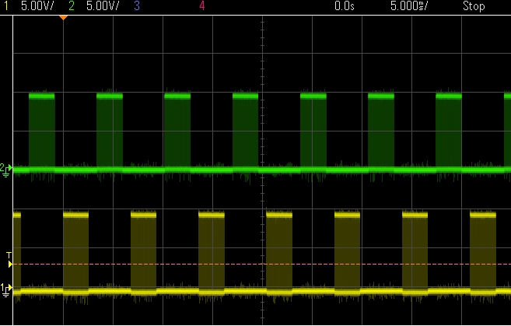Image resolution: width=511 pixels, height=326 pixels.
Task: Select channel 4 indicator
Action: (x=202, y=6)
